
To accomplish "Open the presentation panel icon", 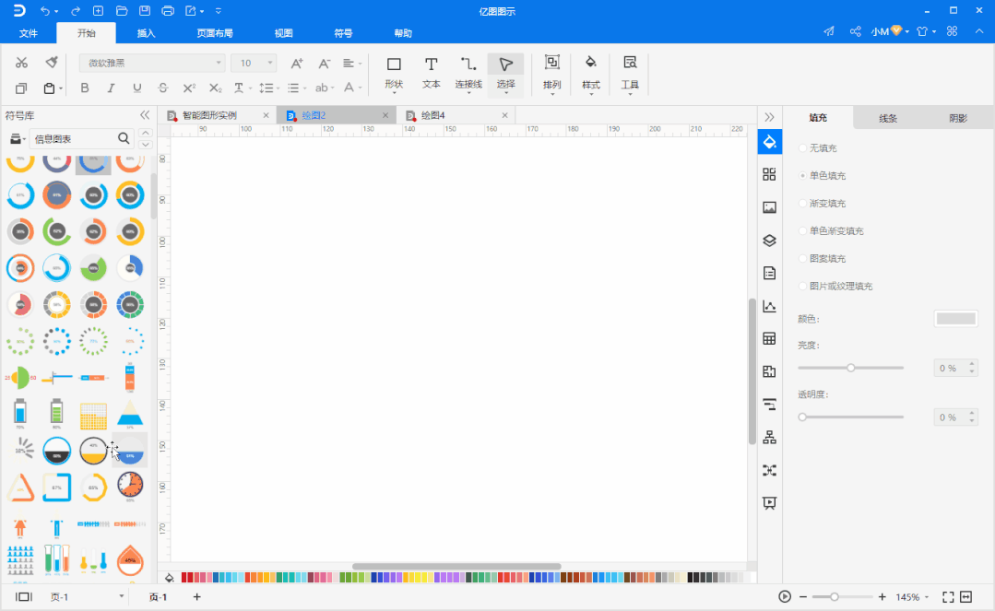I will click(769, 503).
